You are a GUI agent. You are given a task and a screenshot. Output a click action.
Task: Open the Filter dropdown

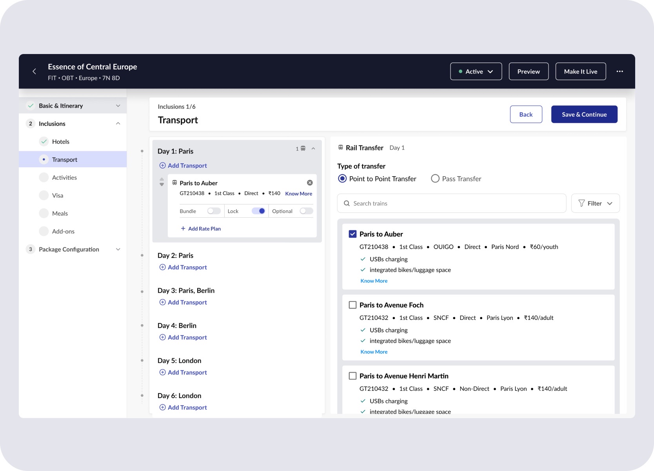[x=595, y=203]
